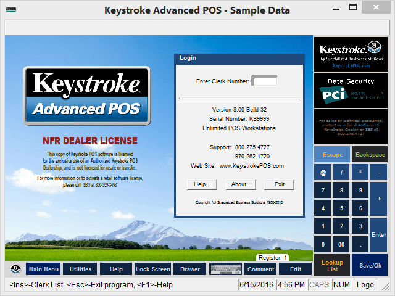
Task: Tap the 2 key on keypad
Action: click(341, 226)
